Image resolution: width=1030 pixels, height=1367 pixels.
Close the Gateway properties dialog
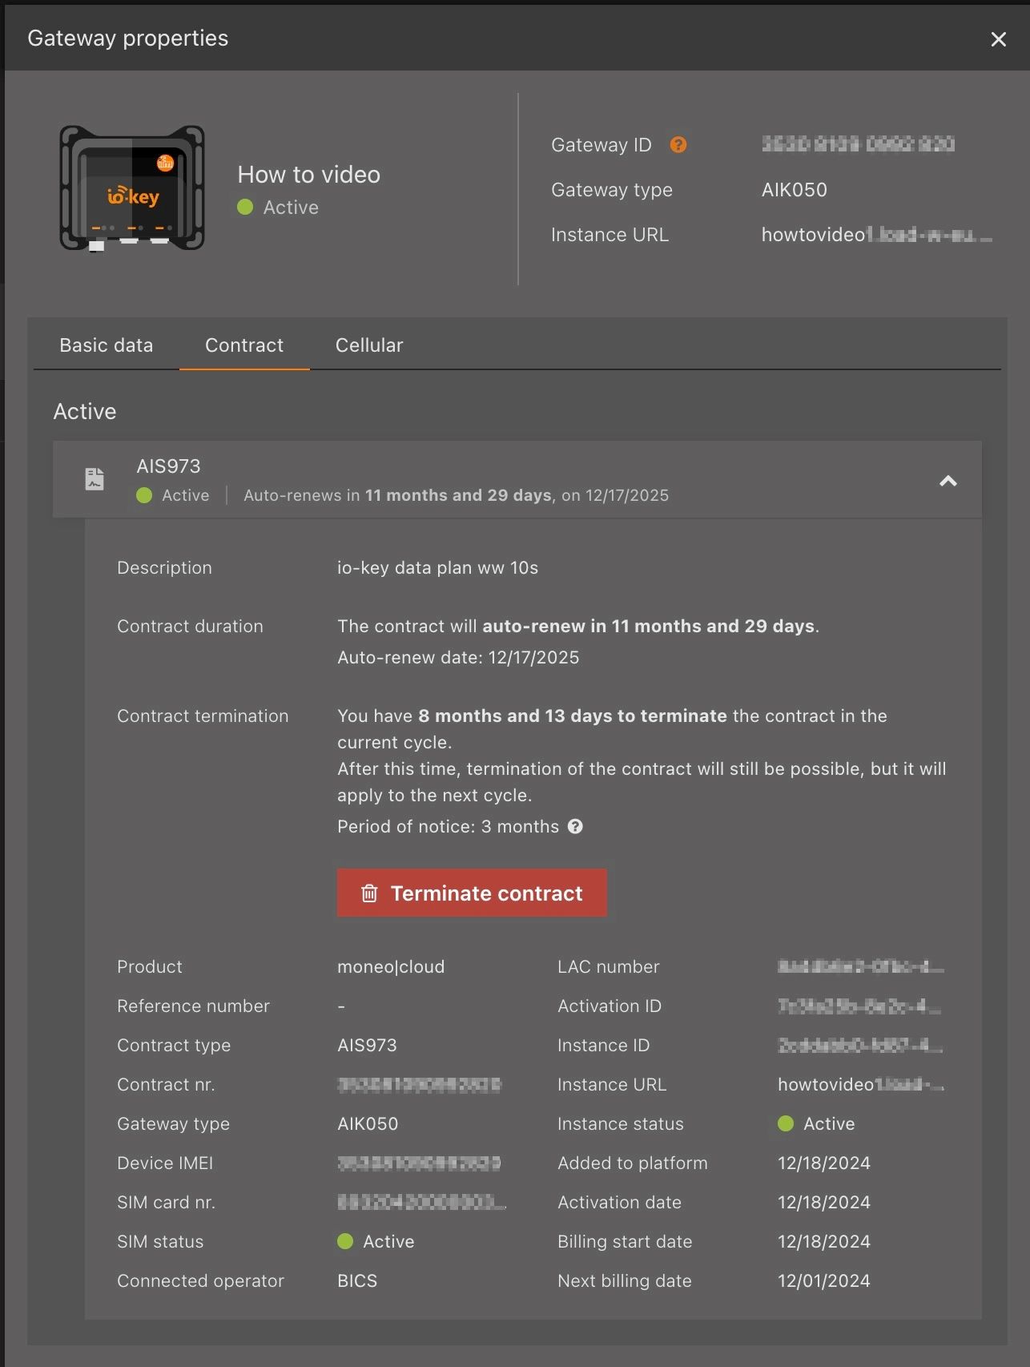pyautogui.click(x=998, y=39)
